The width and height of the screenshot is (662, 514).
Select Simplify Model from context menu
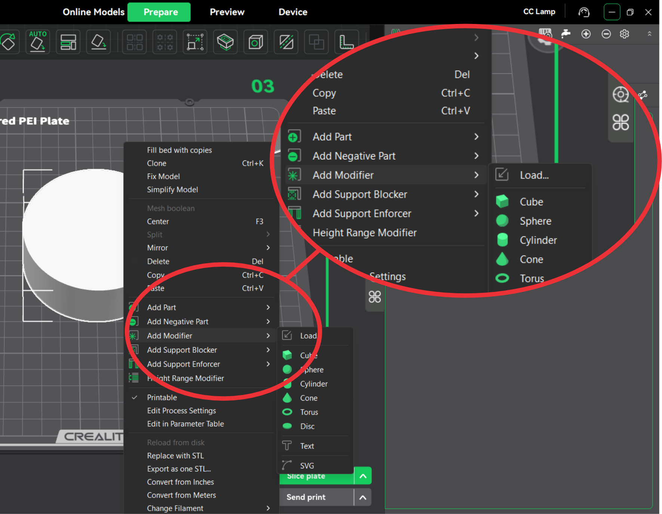click(172, 190)
